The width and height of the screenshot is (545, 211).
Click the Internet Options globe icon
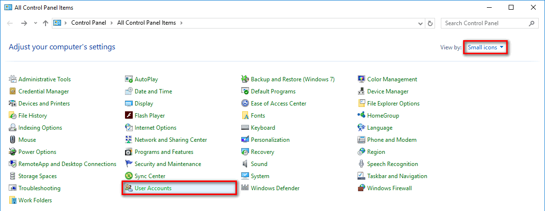(x=129, y=128)
